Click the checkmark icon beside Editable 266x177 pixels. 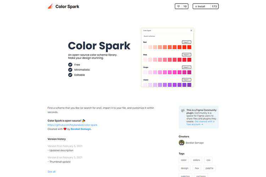[70, 75]
